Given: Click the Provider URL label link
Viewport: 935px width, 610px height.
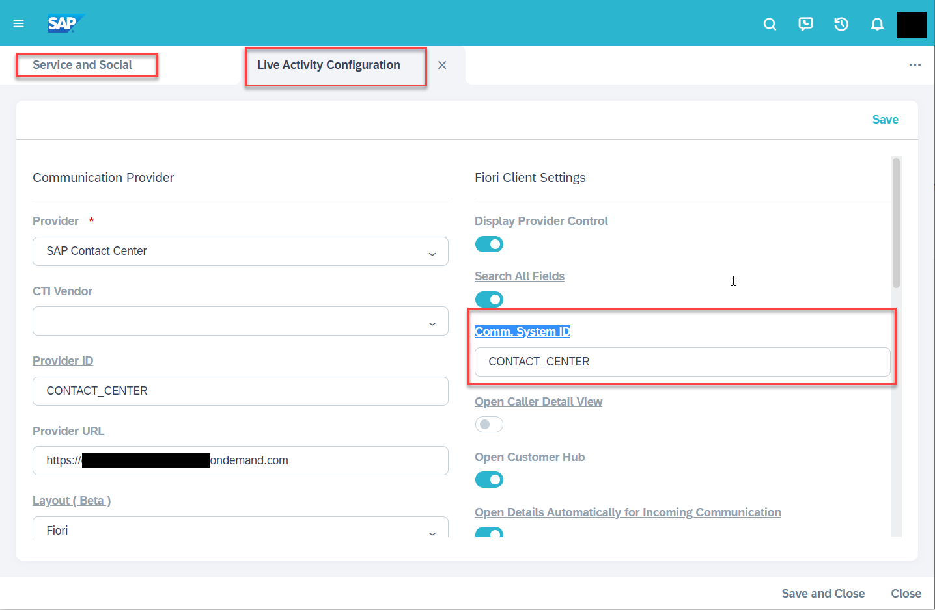Looking at the screenshot, I should point(68,431).
